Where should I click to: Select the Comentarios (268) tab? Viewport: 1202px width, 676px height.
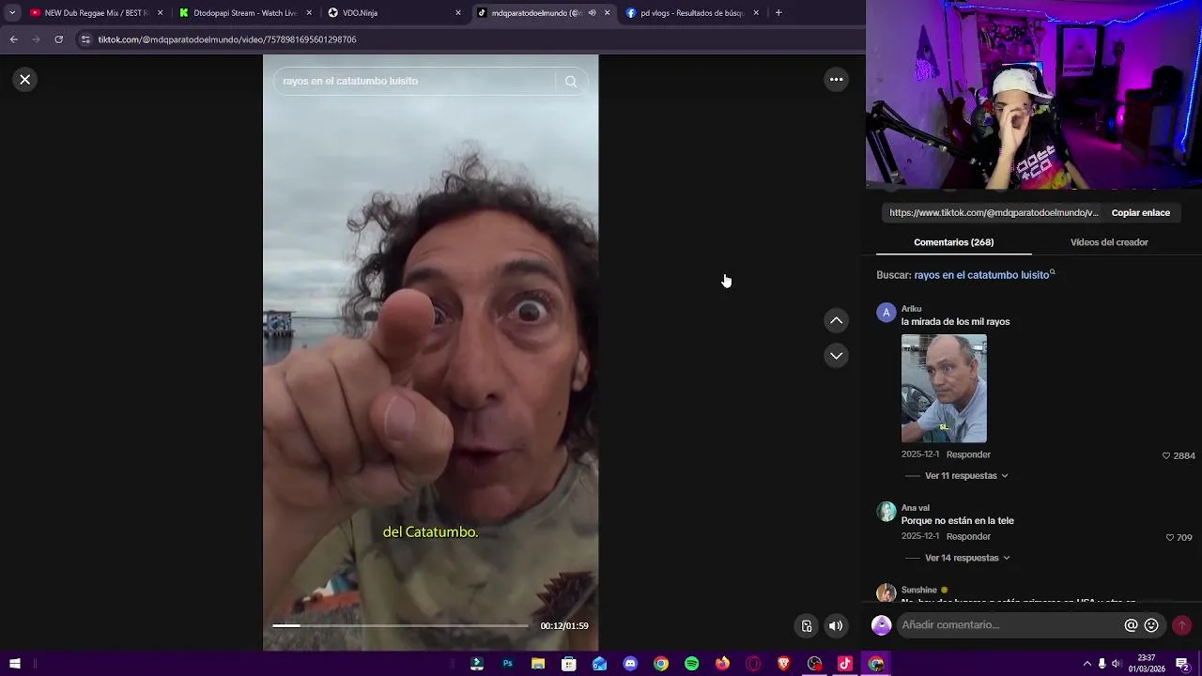[x=953, y=242]
